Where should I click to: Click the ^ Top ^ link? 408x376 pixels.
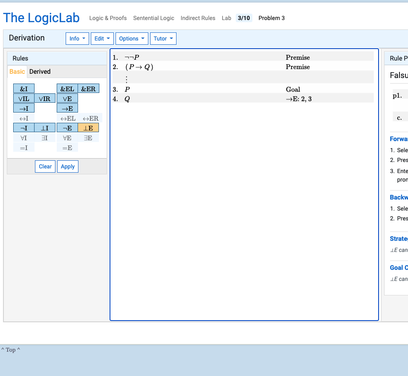point(11,350)
